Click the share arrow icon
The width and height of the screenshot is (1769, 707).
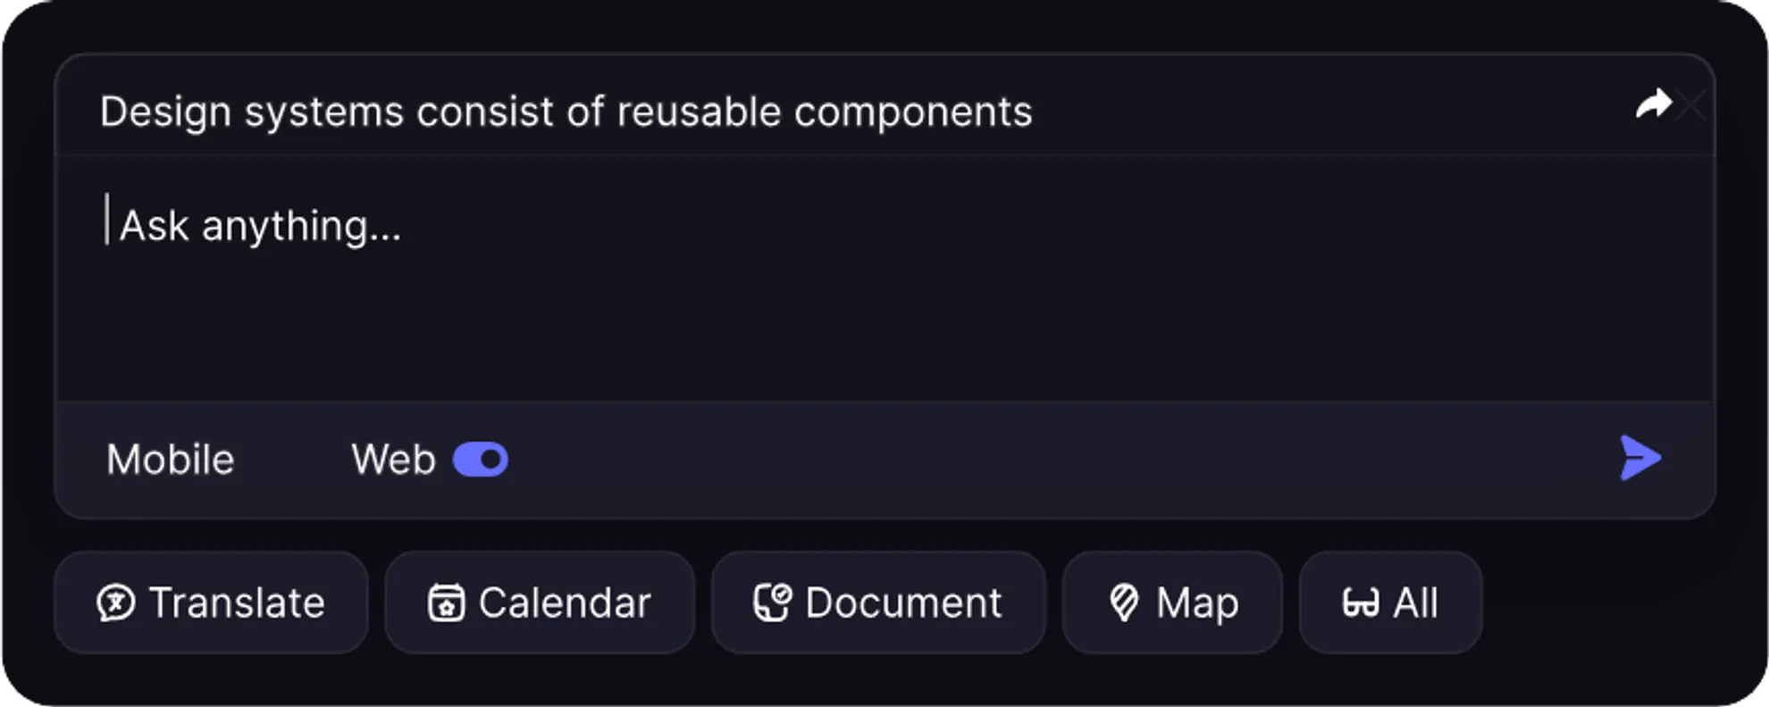pyautogui.click(x=1653, y=104)
